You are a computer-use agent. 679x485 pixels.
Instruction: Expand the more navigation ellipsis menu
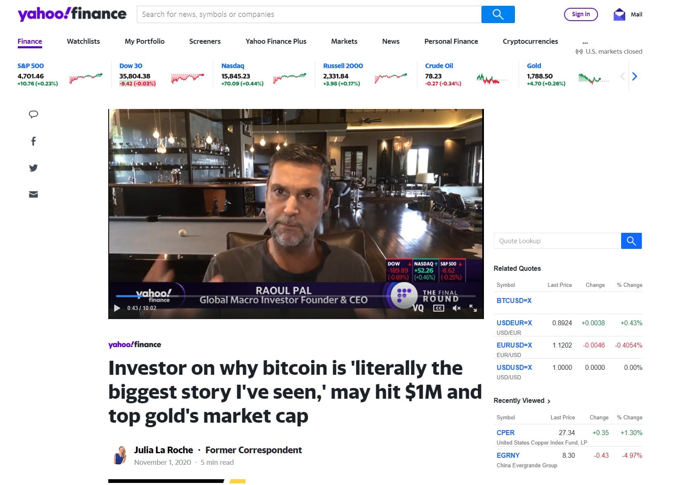[585, 42]
